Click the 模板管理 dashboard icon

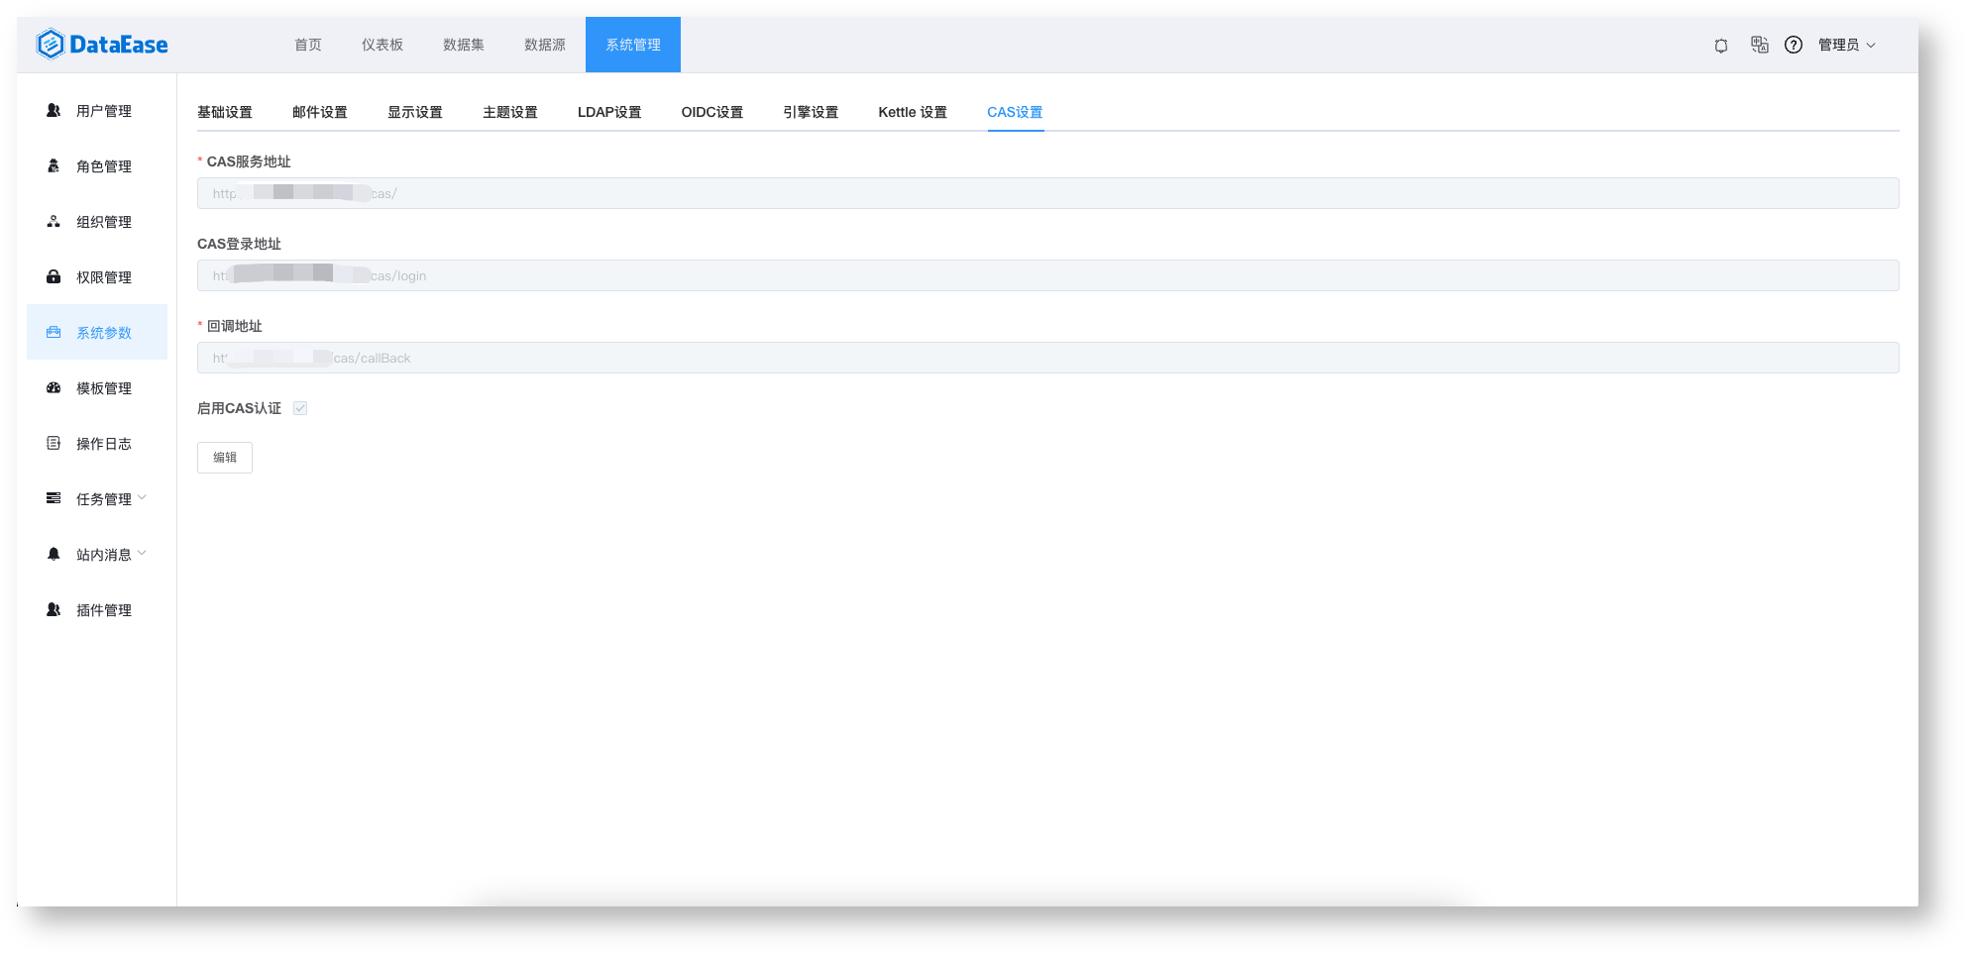(54, 388)
